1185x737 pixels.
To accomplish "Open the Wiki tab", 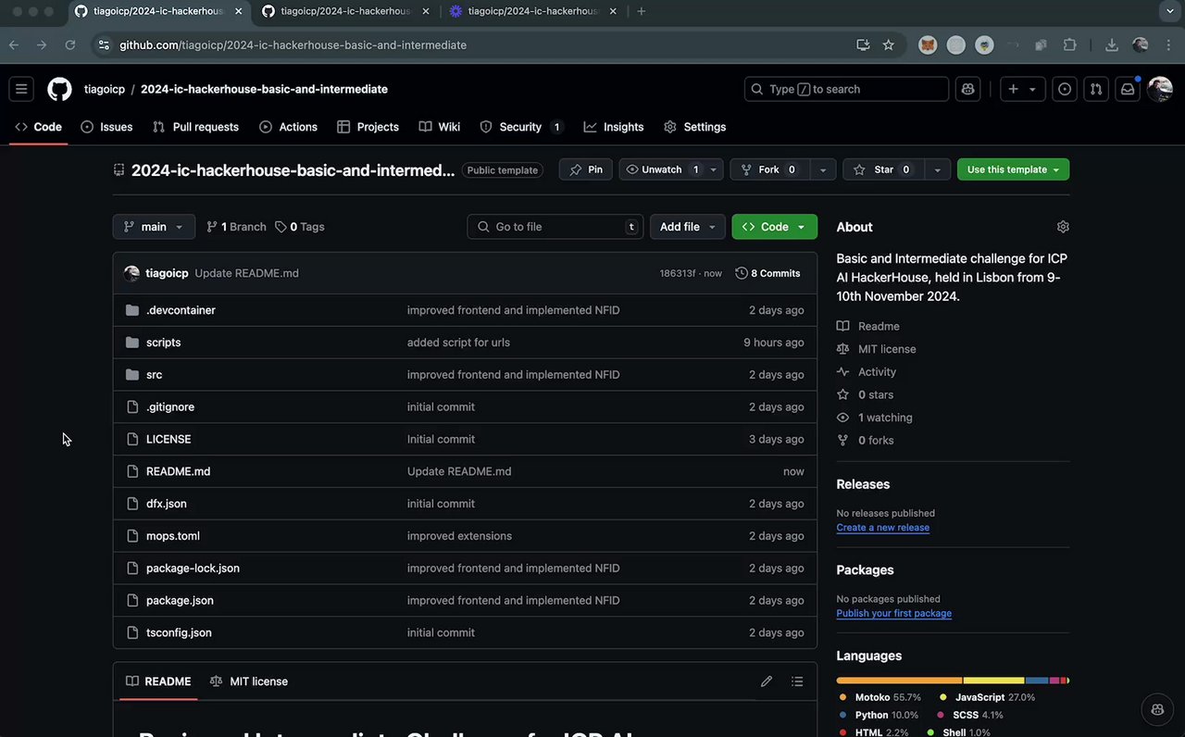I will (440, 127).
